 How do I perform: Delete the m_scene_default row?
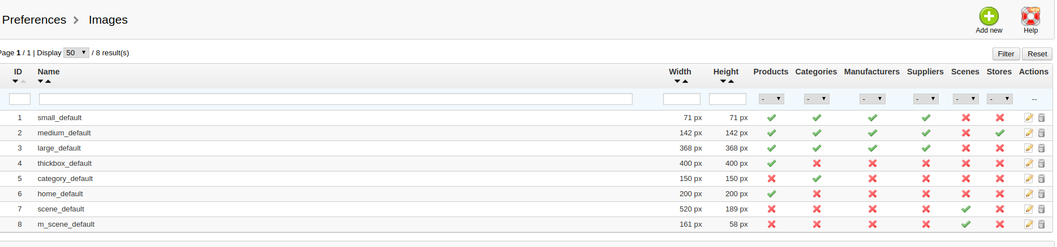click(1042, 224)
